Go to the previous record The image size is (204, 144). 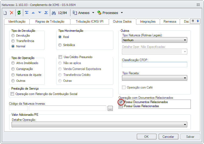click(33, 13)
